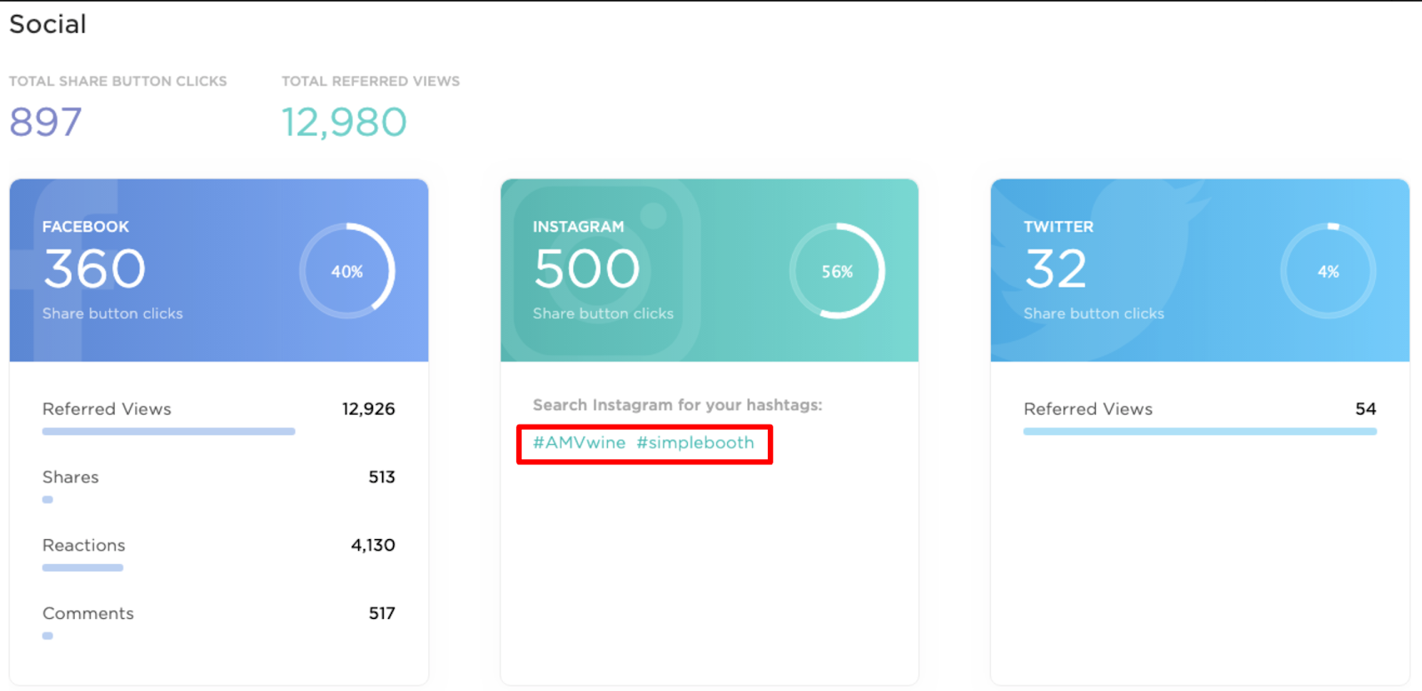Click the FACEBOOK card title
This screenshot has width=1422, height=691.
pyautogui.click(x=85, y=226)
